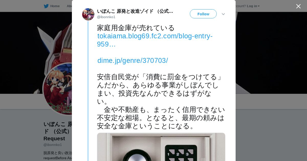This screenshot has height=161, width=307.
Task: Open the dime.jp/genre/370703 link
Action: pyautogui.click(x=133, y=61)
